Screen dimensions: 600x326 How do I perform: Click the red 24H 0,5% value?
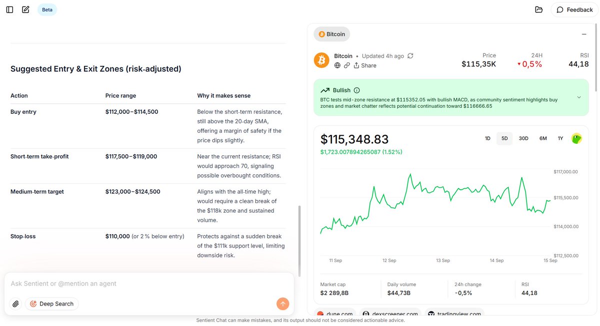click(529, 64)
